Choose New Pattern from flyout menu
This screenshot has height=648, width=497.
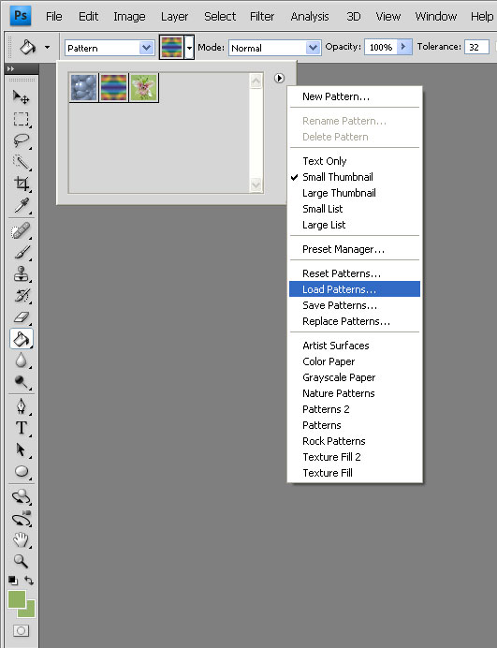coord(355,96)
